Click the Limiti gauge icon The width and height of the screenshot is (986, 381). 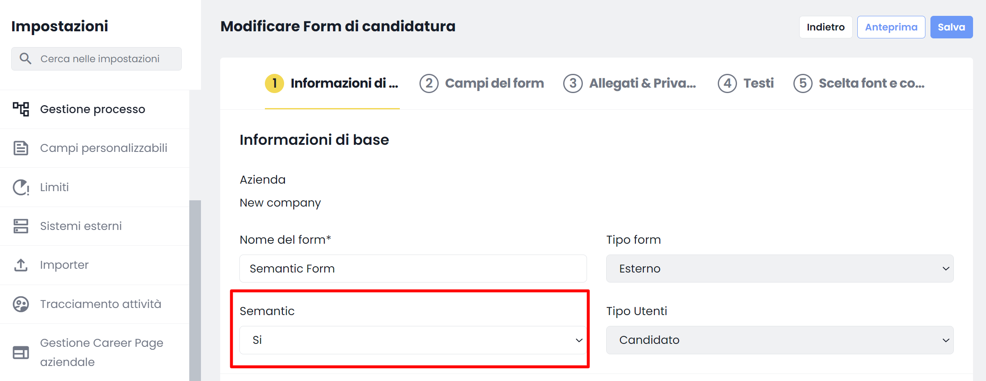[21, 187]
